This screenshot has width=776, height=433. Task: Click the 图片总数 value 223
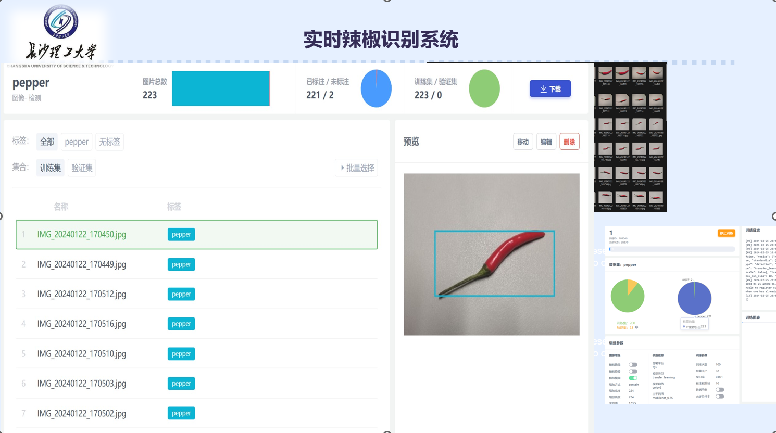[150, 95]
